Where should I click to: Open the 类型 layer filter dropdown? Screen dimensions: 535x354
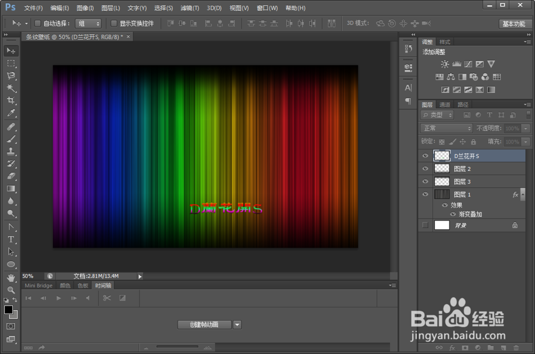(437, 115)
